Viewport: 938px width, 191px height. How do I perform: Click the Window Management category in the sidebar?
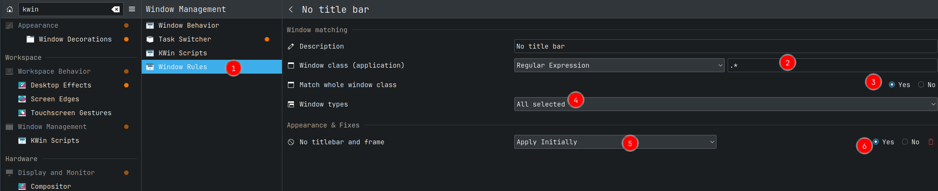click(x=52, y=127)
